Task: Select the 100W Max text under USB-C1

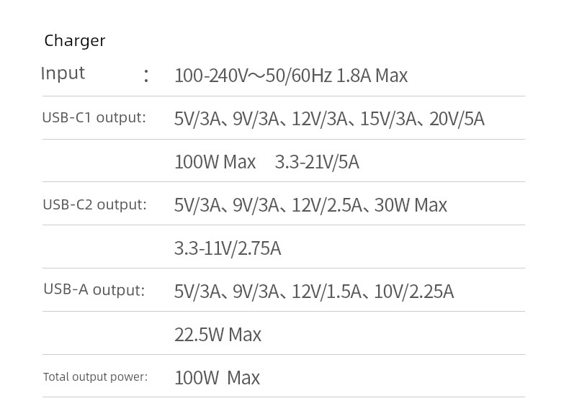Action: tap(215, 162)
